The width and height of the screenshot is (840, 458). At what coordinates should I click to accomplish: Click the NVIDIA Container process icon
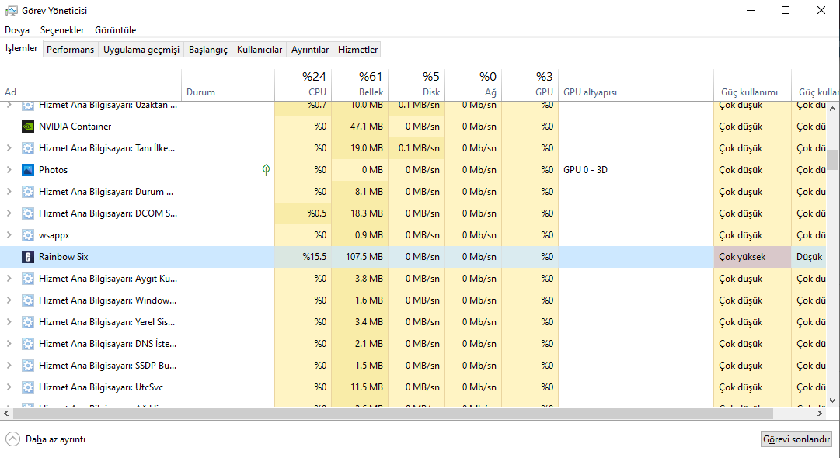[28, 127]
